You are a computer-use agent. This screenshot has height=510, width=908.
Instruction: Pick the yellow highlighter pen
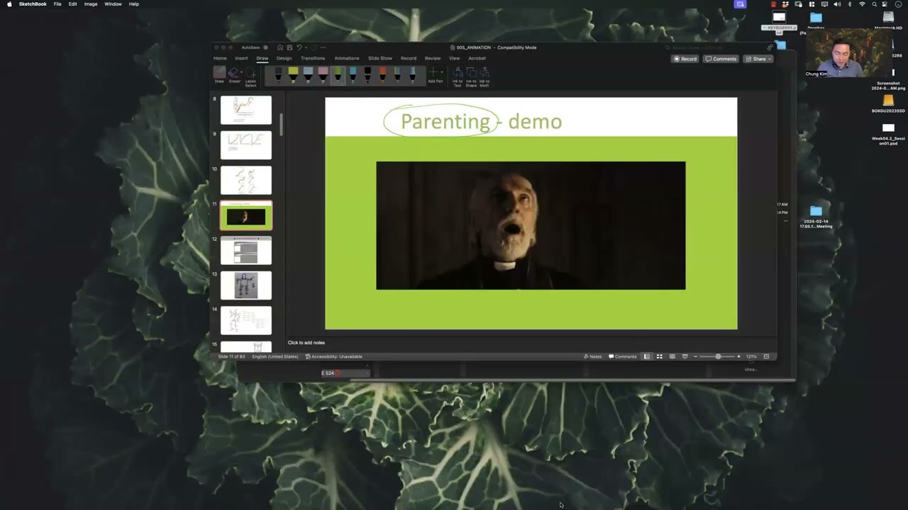tap(293, 74)
